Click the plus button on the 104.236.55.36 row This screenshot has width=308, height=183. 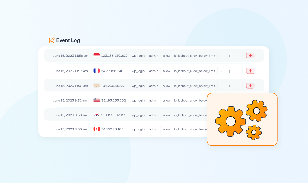click(x=250, y=85)
